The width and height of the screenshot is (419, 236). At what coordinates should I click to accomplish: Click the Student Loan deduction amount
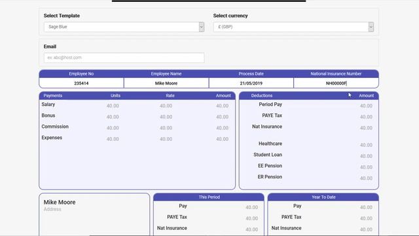(366, 156)
